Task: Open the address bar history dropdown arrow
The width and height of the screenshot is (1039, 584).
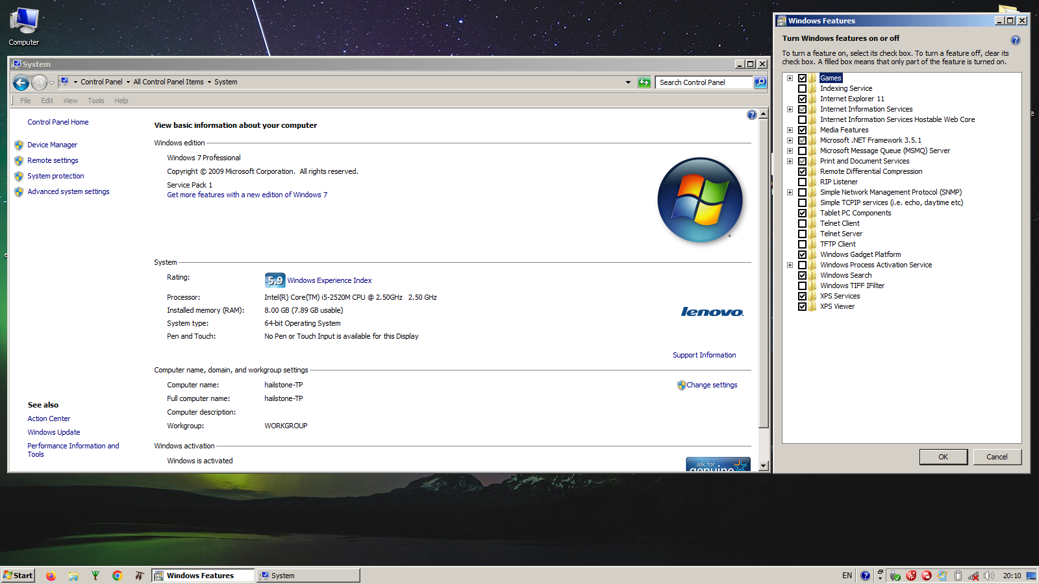Action: point(628,82)
